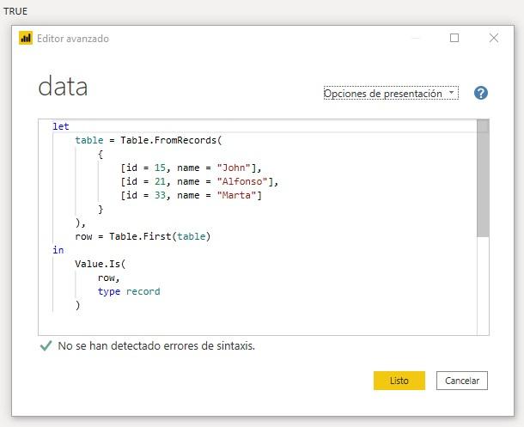Click the "data" query name heading

[x=63, y=87]
